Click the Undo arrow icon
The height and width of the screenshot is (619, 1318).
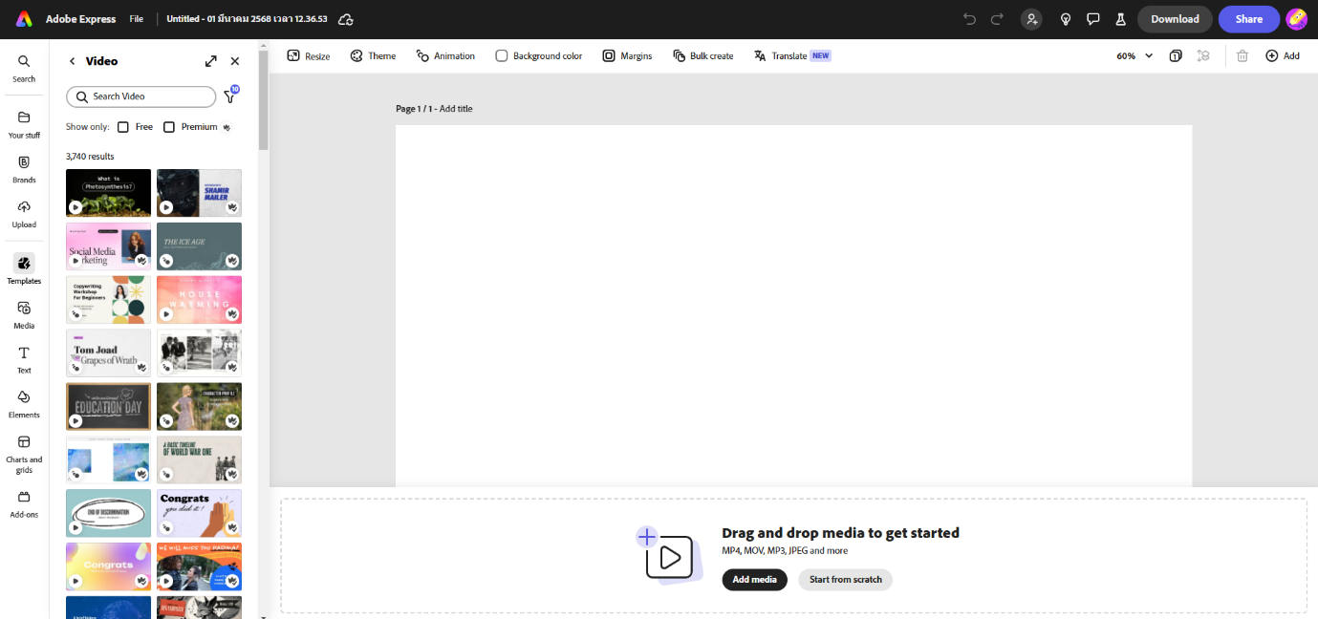pyautogui.click(x=969, y=19)
